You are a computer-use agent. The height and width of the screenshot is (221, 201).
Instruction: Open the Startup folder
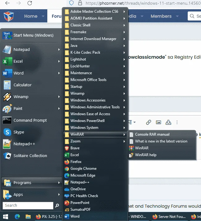tap(95, 87)
